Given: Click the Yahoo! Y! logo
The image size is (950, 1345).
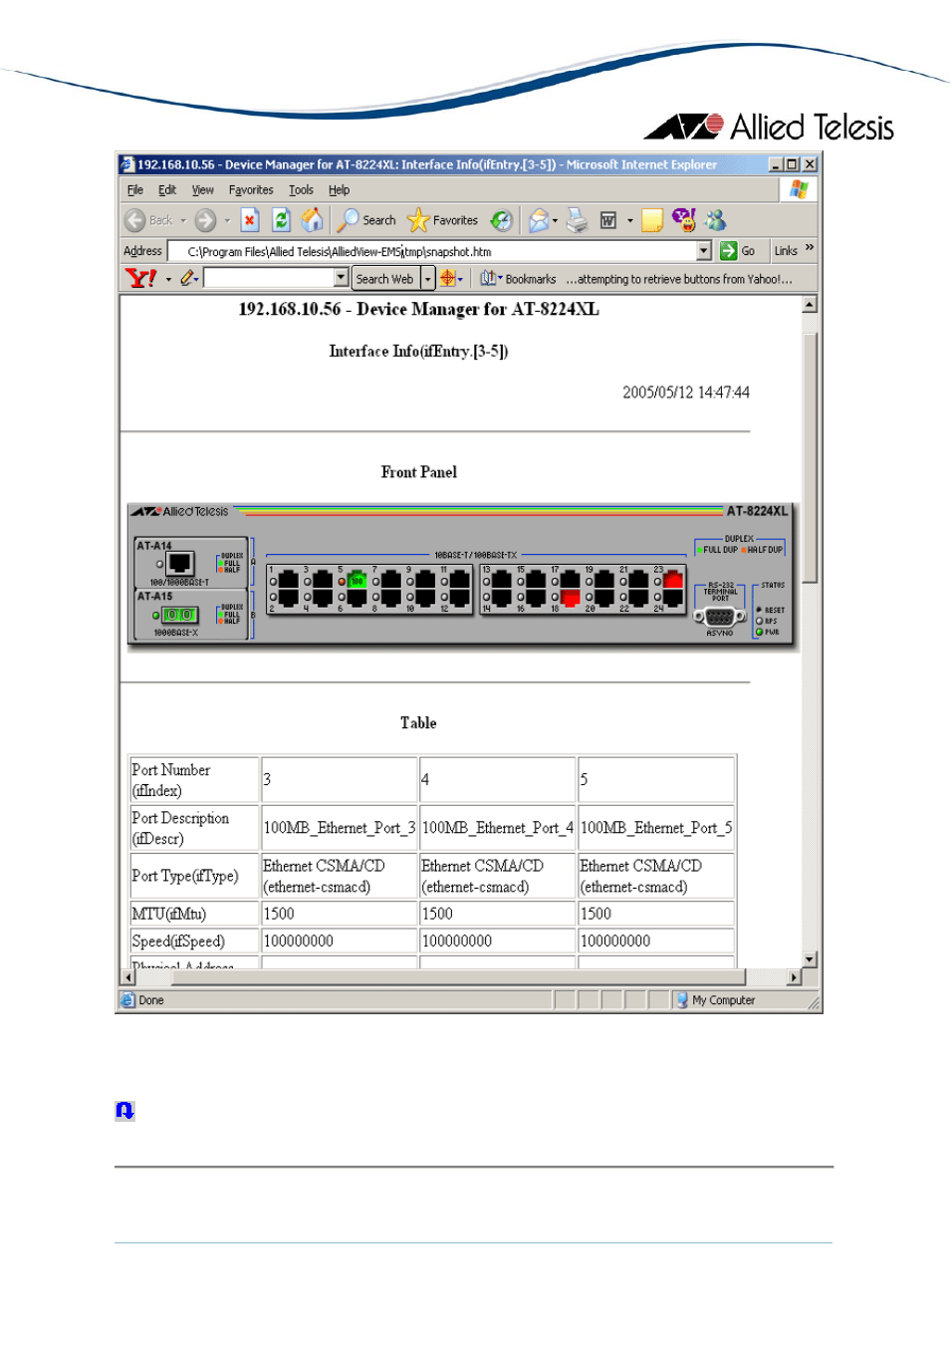Looking at the screenshot, I should coord(140,278).
